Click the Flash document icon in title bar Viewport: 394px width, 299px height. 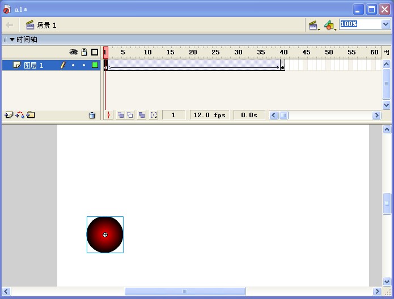pyautogui.click(x=7, y=10)
